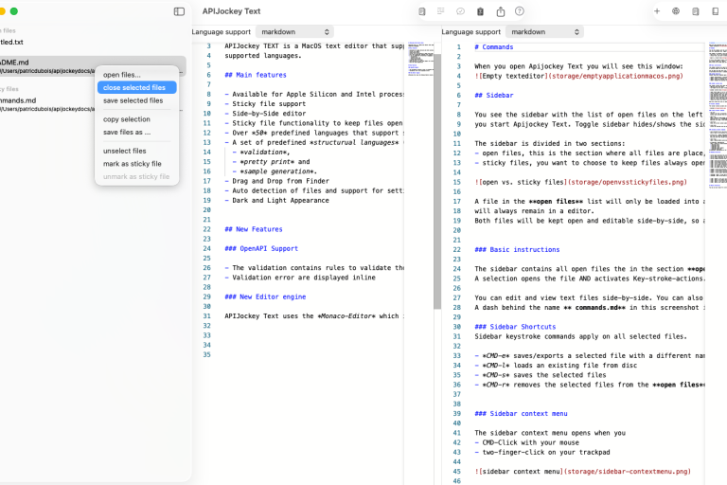This screenshot has width=727, height=485.
Task: Click "save files as ..." menu item
Action: (x=127, y=132)
